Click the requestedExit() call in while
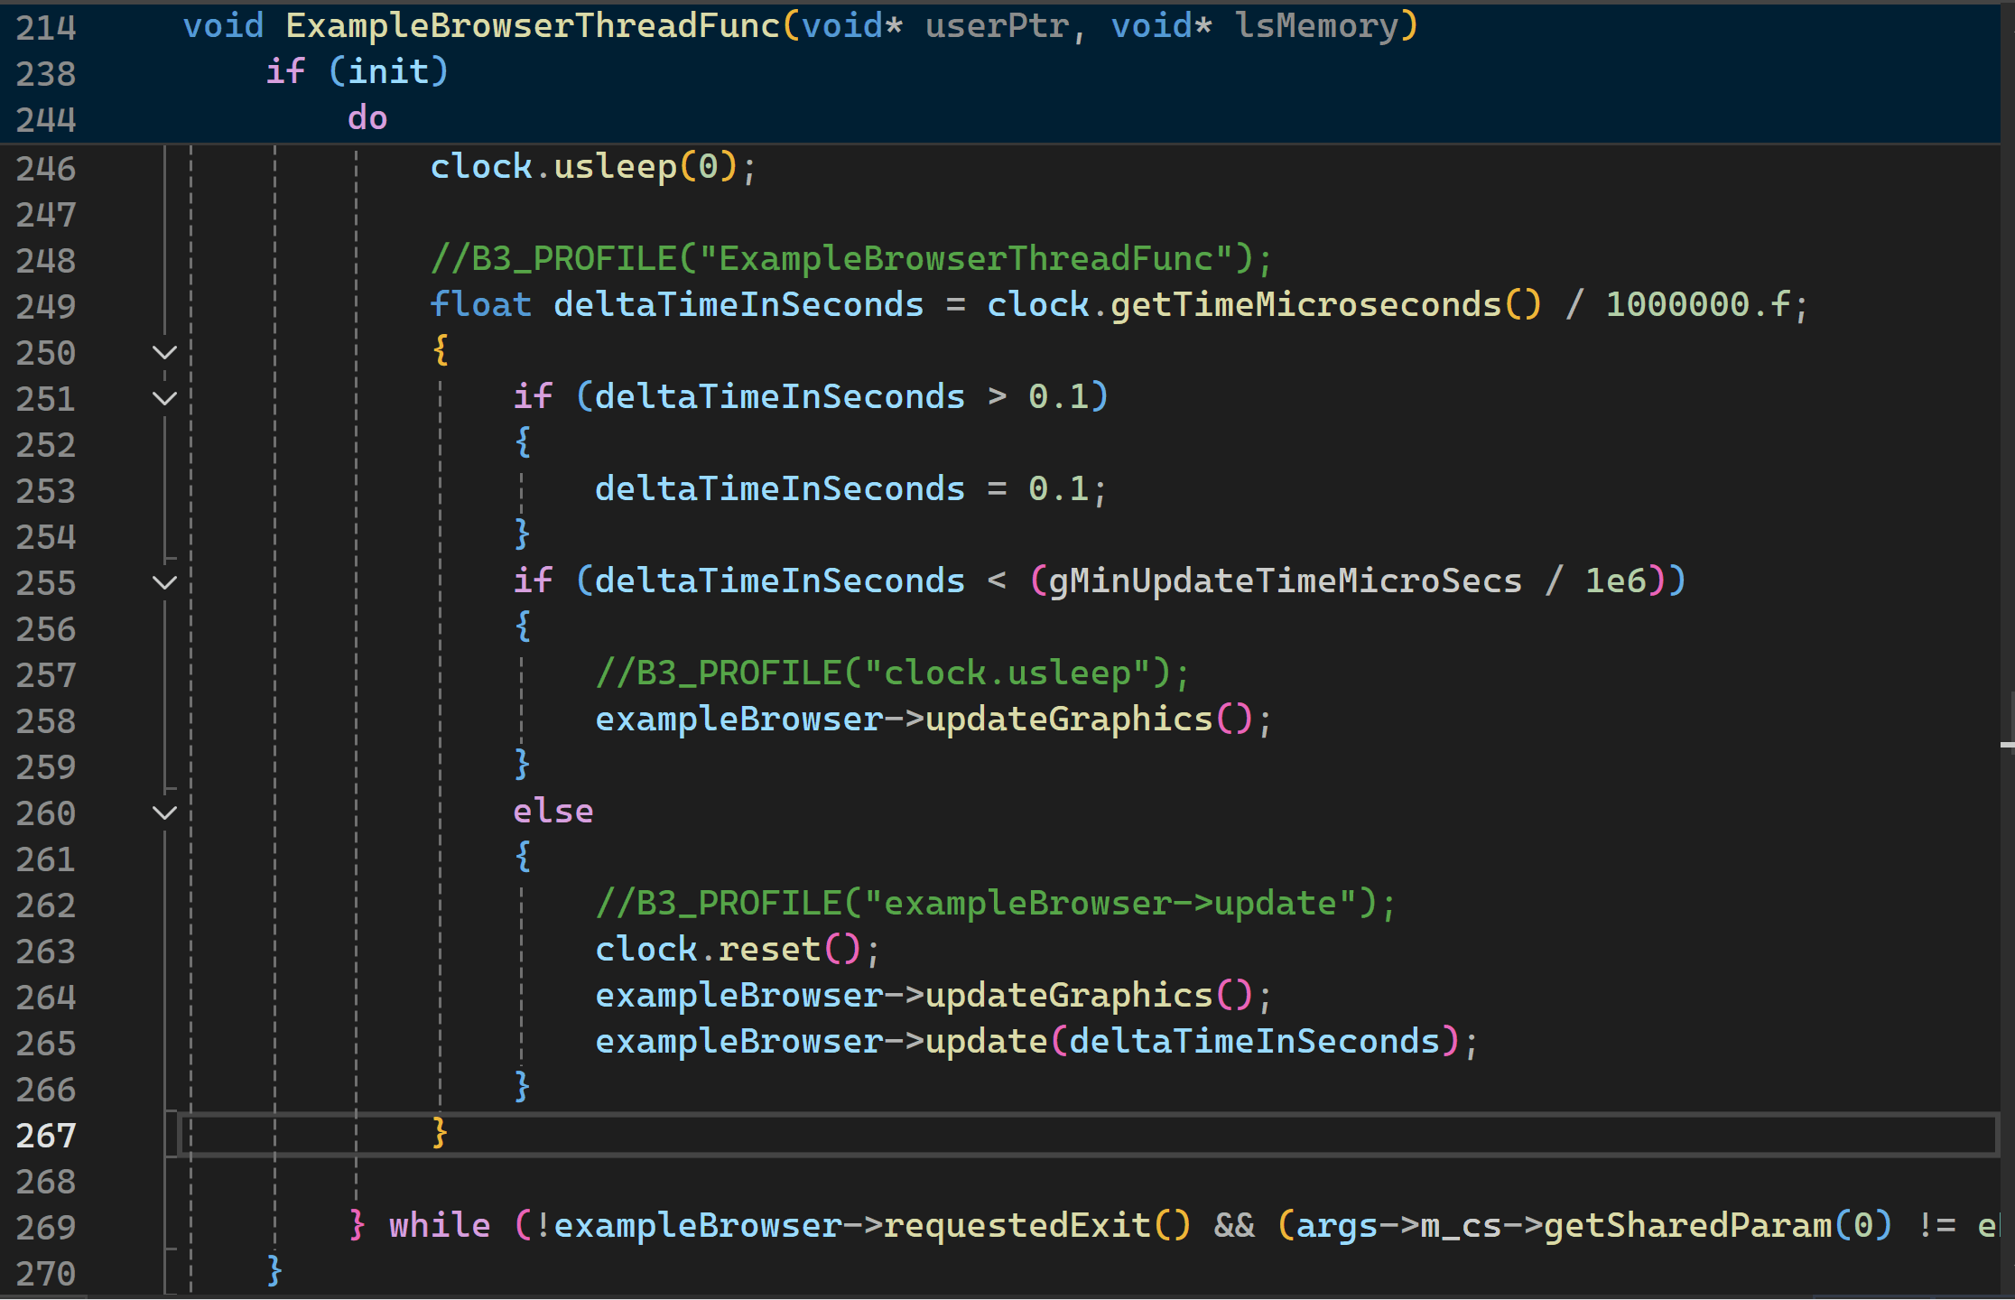The width and height of the screenshot is (2015, 1300). click(x=1037, y=1226)
